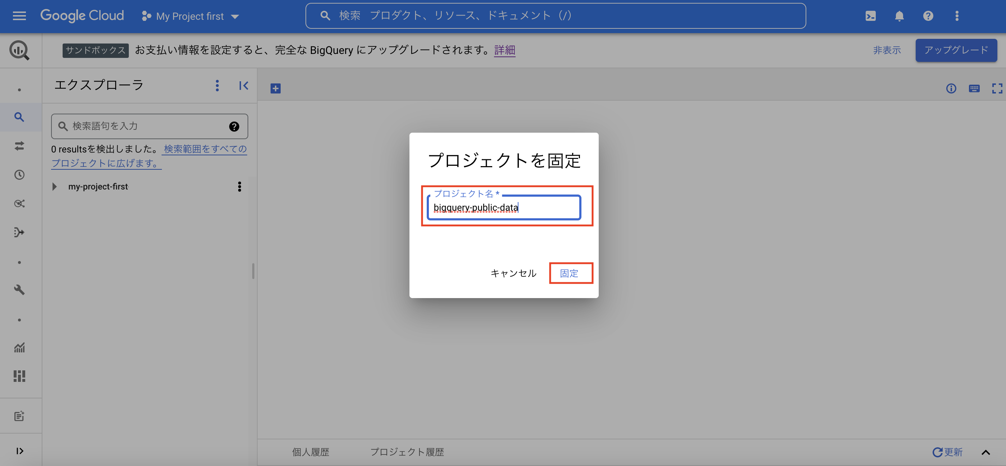Activate Cloud Shell terminal icon
This screenshot has width=1006, height=466.
(x=870, y=16)
